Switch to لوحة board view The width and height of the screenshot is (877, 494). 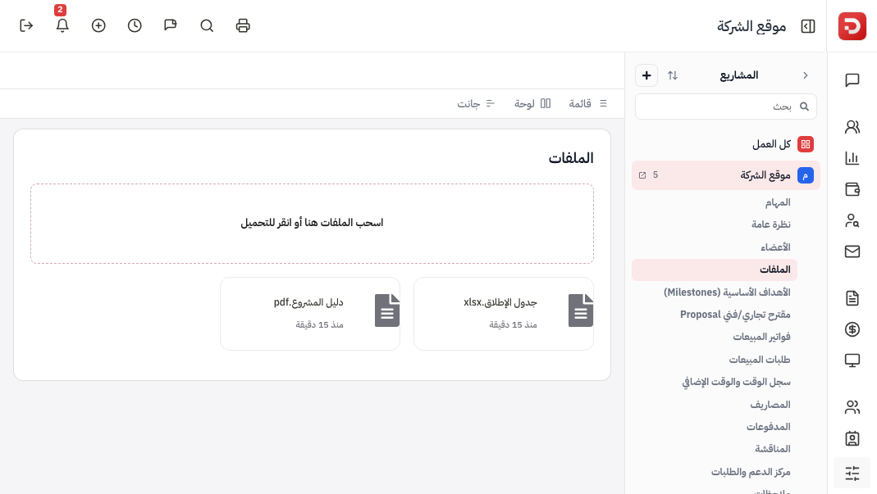pos(532,103)
